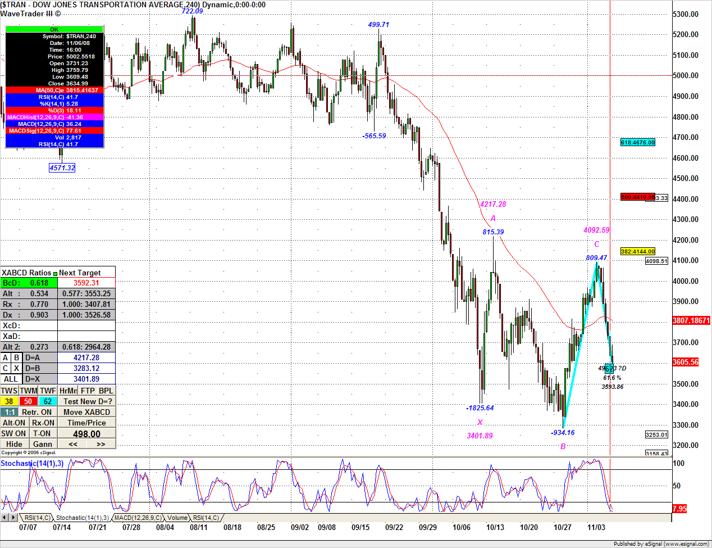The image size is (712, 548).
Task: Select point A in XABCD selector
Action: (6, 357)
